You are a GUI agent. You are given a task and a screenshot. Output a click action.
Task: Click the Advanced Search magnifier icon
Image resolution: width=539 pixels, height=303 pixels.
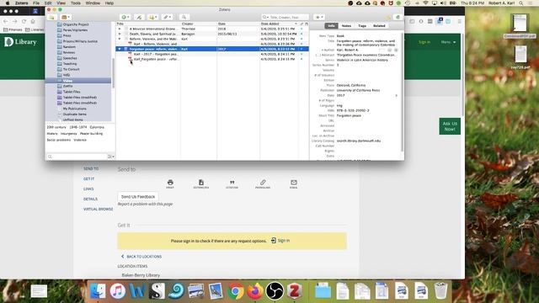click(184, 17)
